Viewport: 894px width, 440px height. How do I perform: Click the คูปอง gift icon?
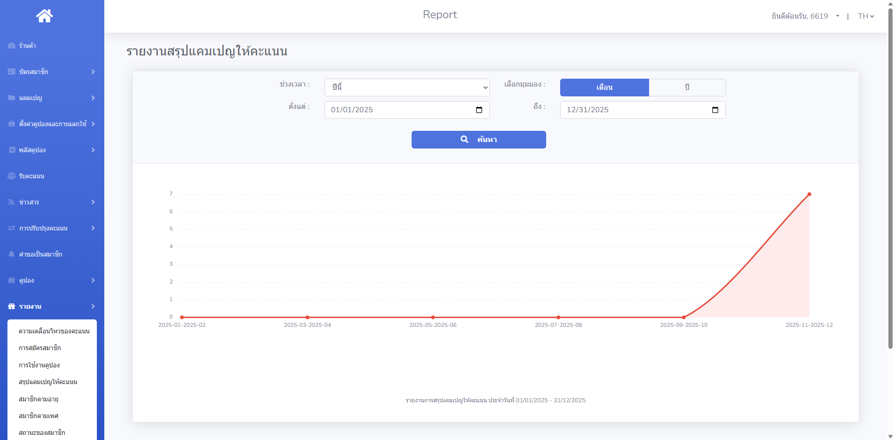tap(12, 280)
